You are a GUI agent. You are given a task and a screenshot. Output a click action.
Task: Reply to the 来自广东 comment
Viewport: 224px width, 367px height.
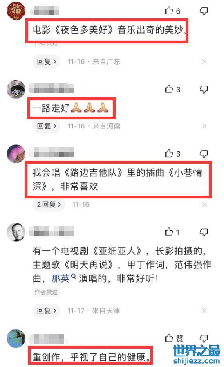(47, 61)
